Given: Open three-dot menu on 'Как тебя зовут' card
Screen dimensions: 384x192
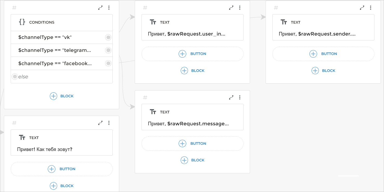Looking at the screenshot, I should 109,123.
